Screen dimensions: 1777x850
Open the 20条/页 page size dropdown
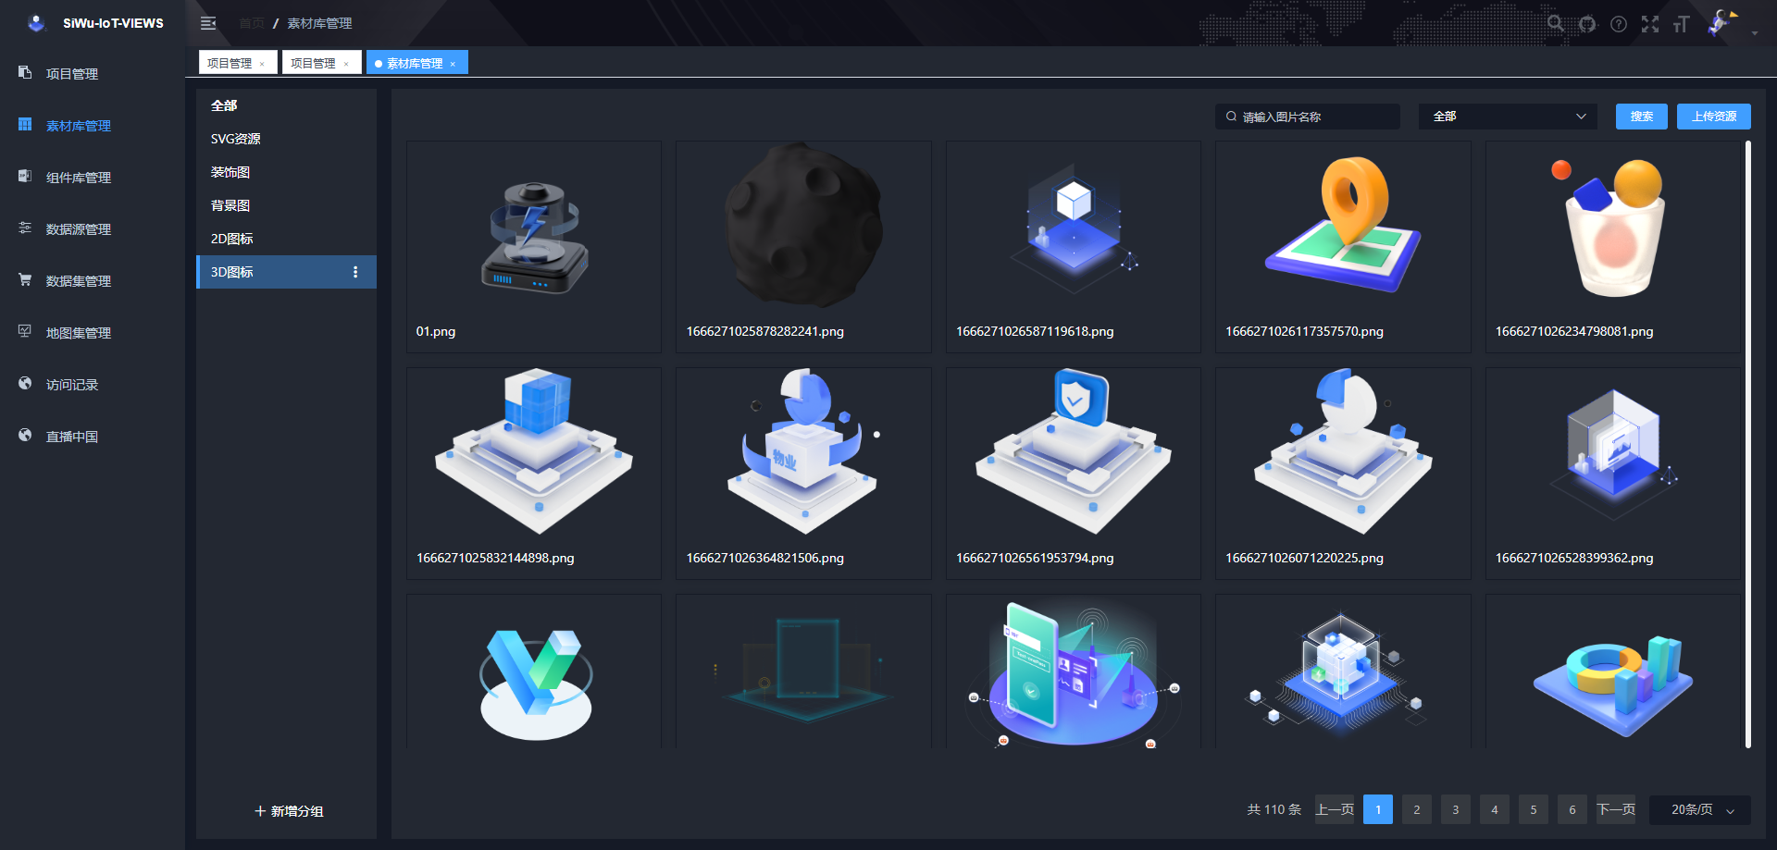click(1700, 809)
